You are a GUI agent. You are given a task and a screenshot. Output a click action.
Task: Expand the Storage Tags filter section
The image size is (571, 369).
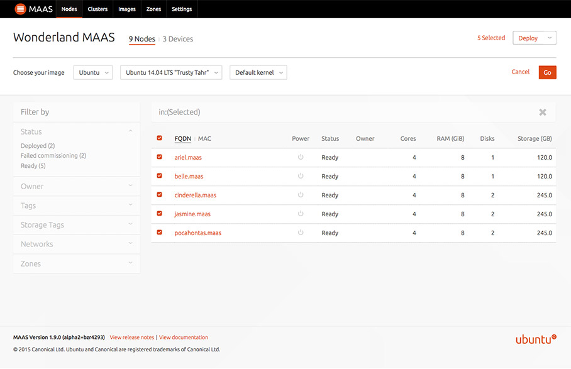point(77,225)
